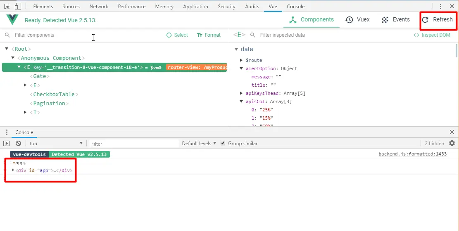This screenshot has width=459, height=231.
Task: Click the component E icon in inspector header
Action: pos(239,35)
